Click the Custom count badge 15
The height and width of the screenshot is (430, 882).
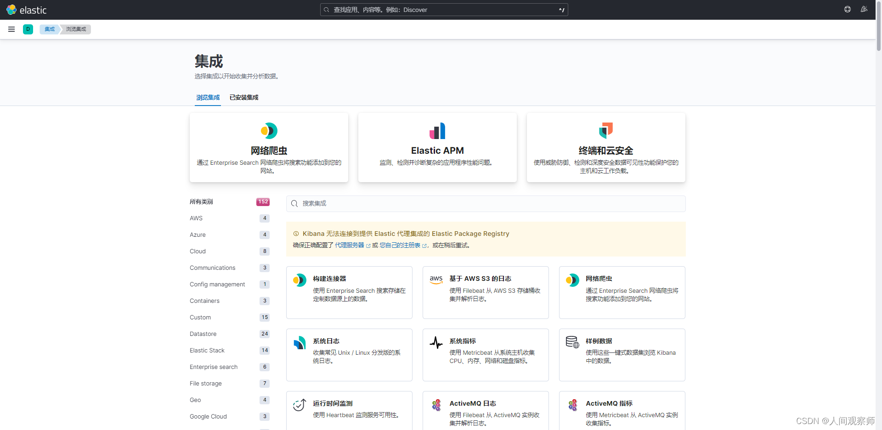click(x=265, y=318)
